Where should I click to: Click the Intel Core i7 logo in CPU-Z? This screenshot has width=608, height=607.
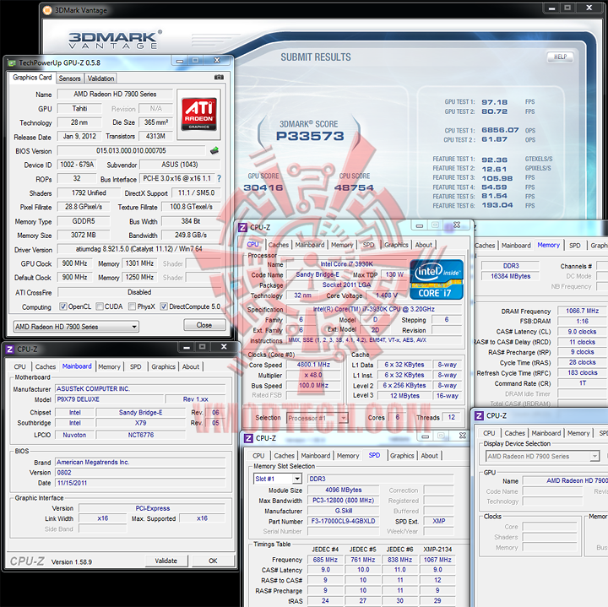click(x=437, y=279)
